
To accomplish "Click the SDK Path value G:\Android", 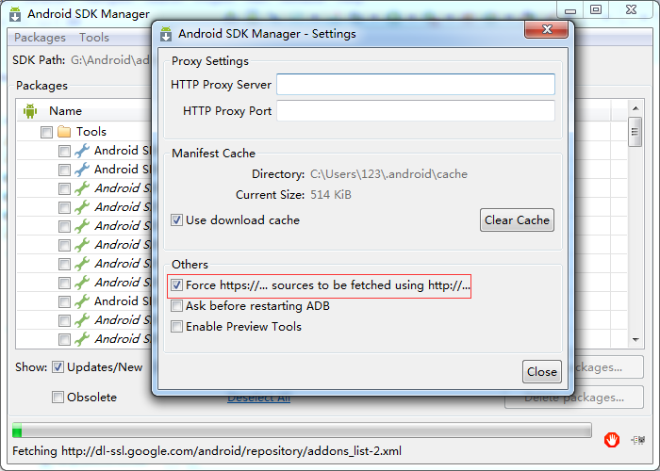I will [110, 60].
